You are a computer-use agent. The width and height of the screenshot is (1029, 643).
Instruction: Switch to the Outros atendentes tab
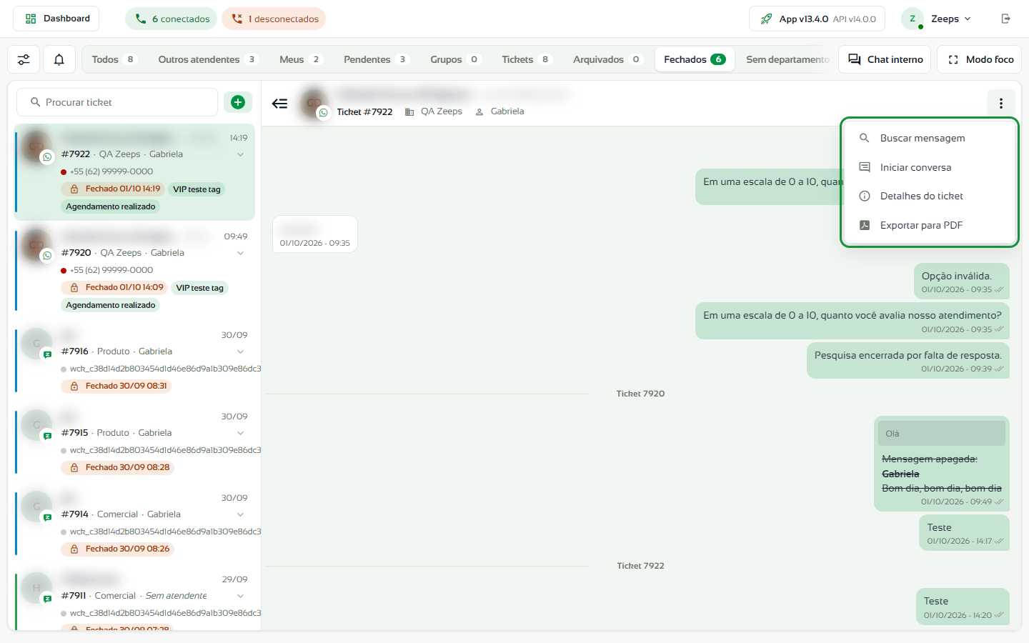tap(207, 59)
